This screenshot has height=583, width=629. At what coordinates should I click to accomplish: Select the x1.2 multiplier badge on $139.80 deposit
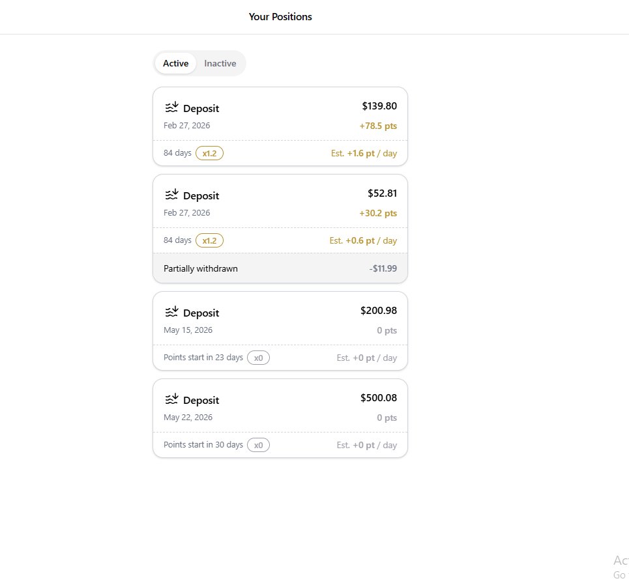209,153
